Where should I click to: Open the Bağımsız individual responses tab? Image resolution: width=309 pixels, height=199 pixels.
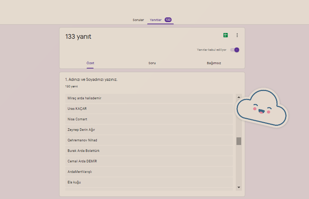[x=214, y=63]
